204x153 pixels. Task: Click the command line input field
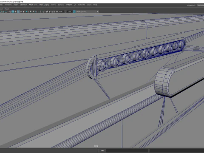[x=127, y=150]
